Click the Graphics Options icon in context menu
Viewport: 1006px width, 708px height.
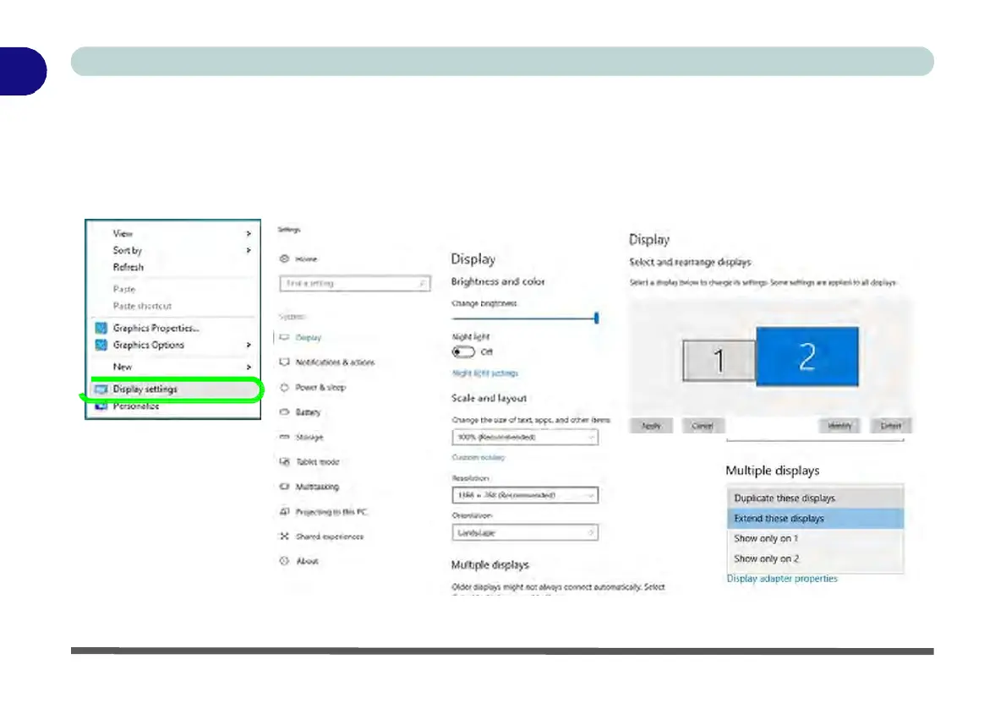pyautogui.click(x=101, y=345)
